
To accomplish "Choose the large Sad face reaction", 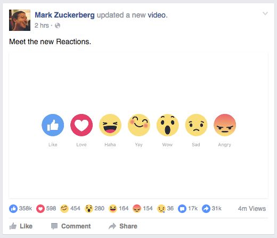I will point(196,125).
